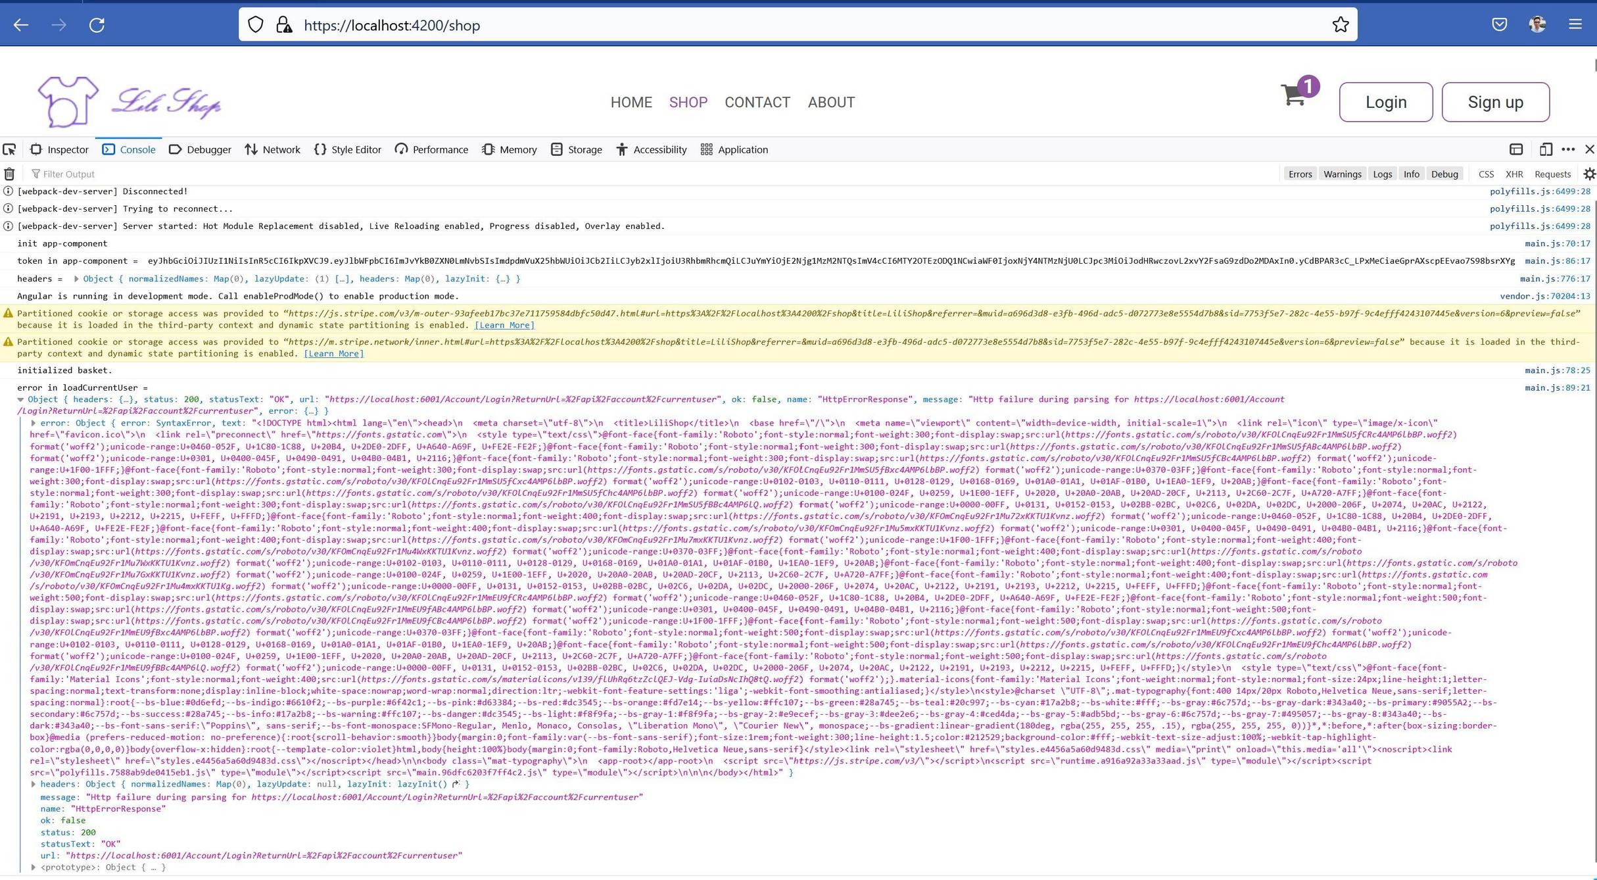Open polyfills.js link for Disconnected message

[x=1540, y=191]
